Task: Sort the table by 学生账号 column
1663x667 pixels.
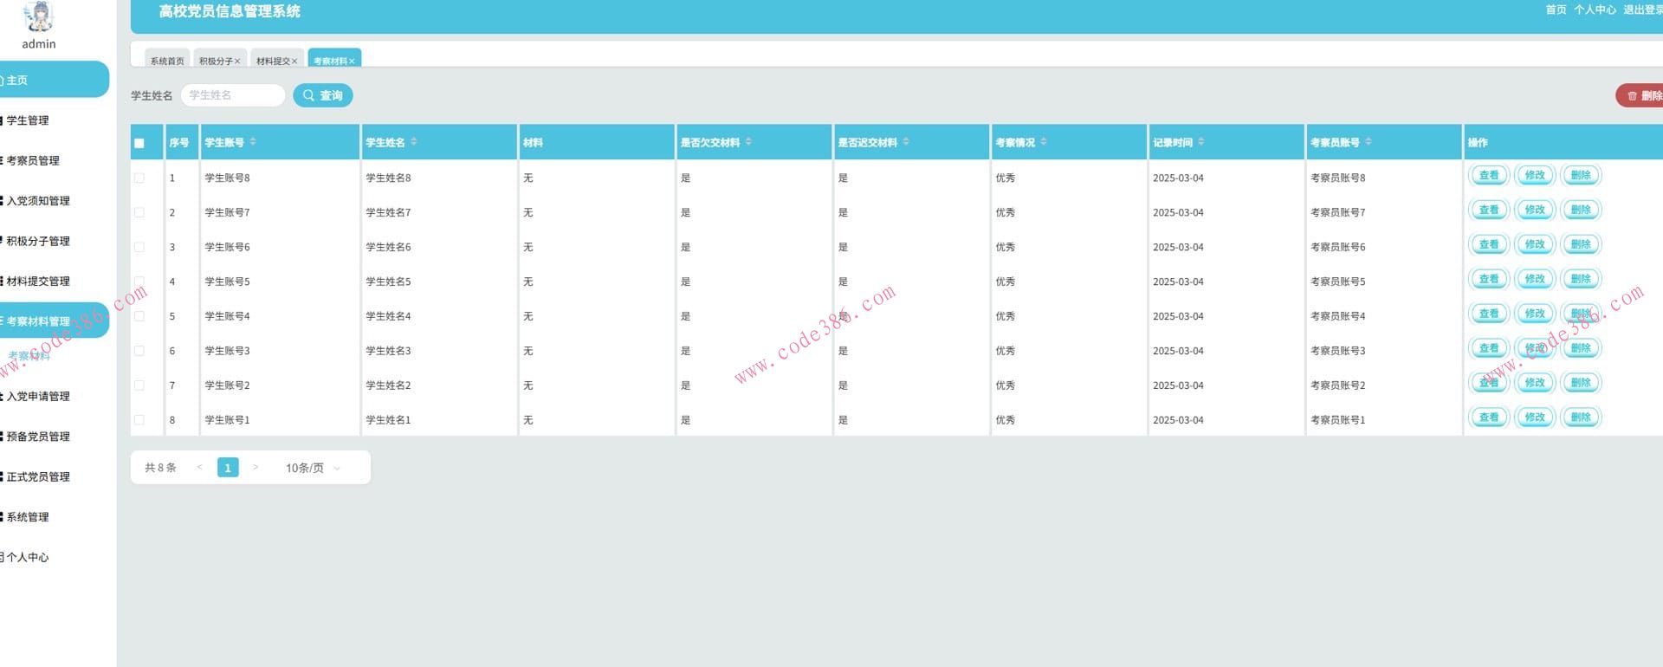Action: (x=253, y=142)
